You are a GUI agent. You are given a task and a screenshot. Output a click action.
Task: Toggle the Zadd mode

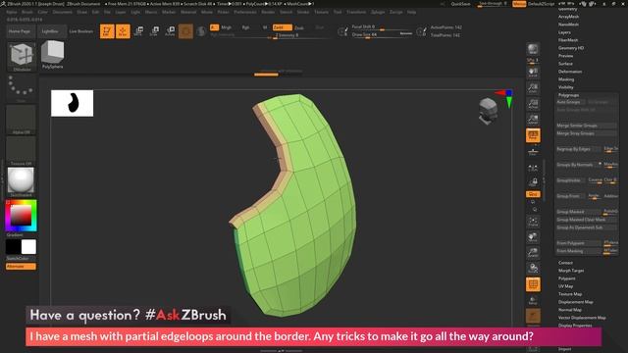pos(282,27)
